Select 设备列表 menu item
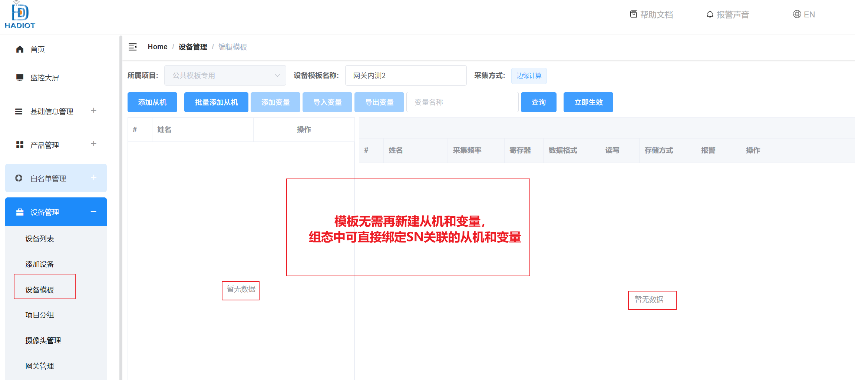 [x=40, y=239]
